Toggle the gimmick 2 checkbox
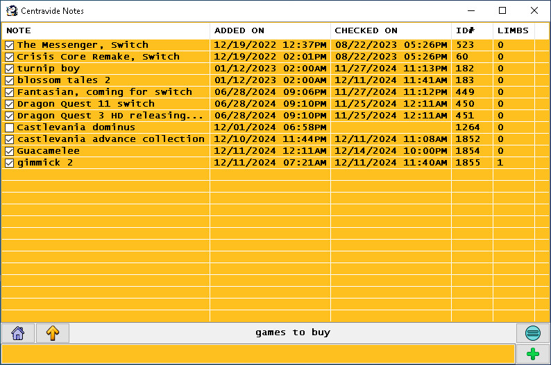This screenshot has width=551, height=365. click(10, 163)
